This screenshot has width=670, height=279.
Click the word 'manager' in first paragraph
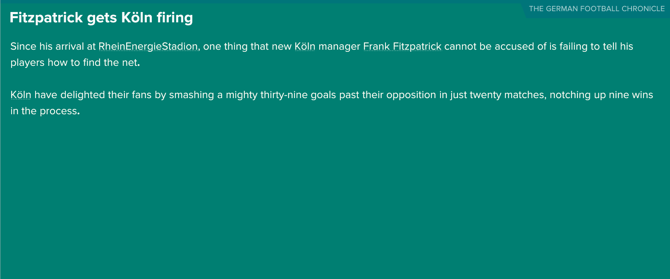[x=339, y=46]
